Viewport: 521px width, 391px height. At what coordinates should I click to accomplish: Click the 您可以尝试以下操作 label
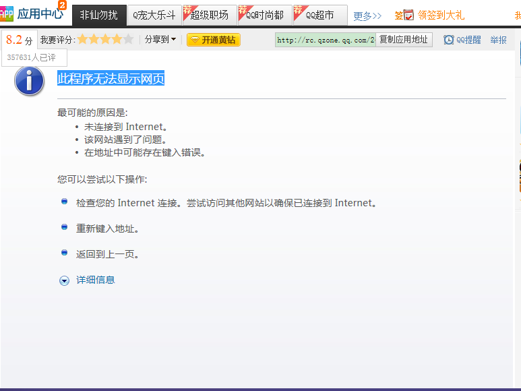pyautogui.click(x=102, y=179)
